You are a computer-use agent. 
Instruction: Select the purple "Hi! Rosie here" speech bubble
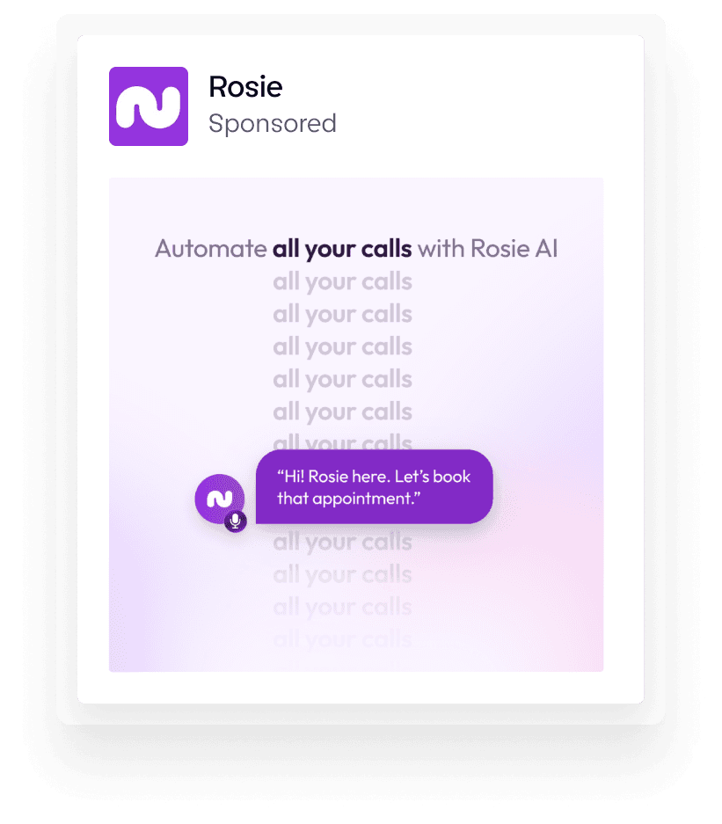pyautogui.click(x=374, y=486)
